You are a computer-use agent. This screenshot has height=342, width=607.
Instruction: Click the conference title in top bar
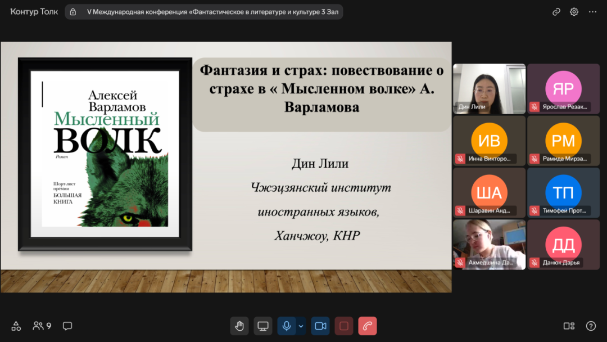pos(212,12)
